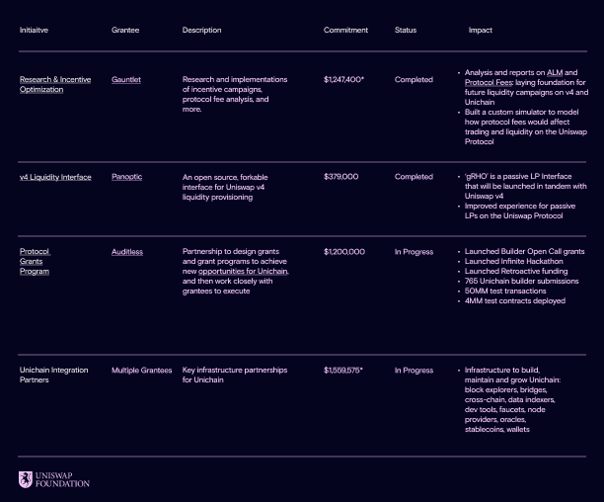Follow the opportunities for Unichain link
Viewport: 604px width, 502px height.
[x=243, y=272]
